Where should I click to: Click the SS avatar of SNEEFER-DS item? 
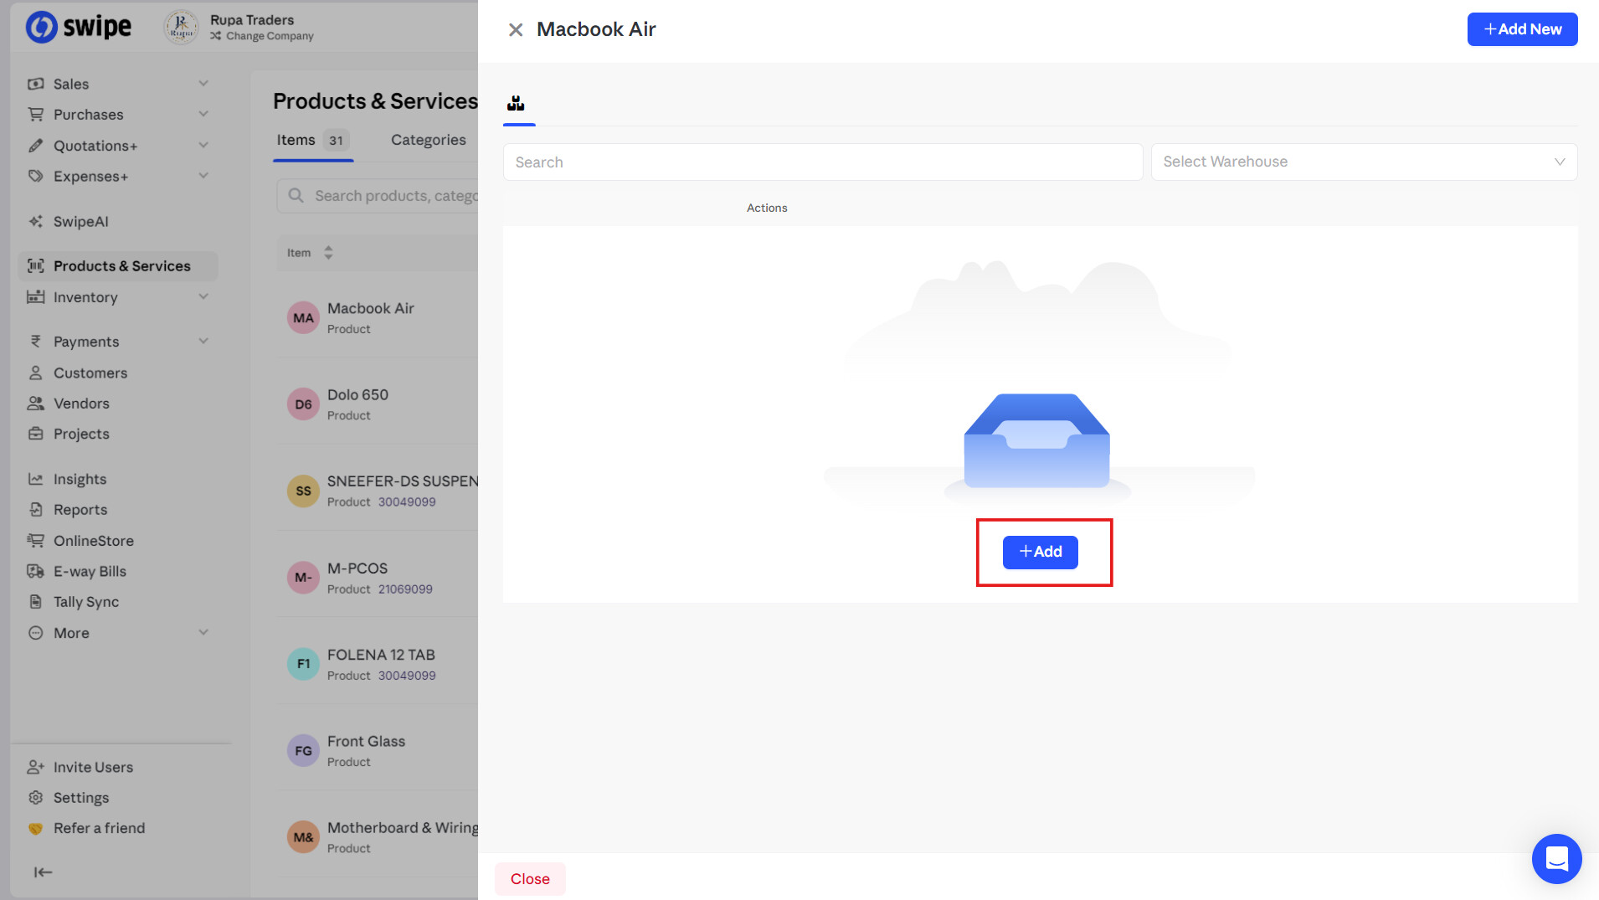pyautogui.click(x=303, y=491)
